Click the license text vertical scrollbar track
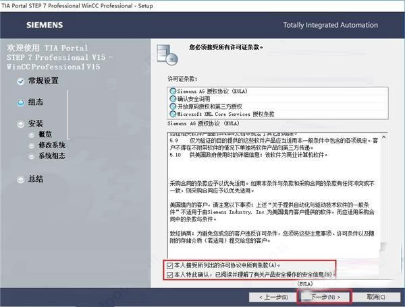 pyautogui.click(x=384, y=196)
